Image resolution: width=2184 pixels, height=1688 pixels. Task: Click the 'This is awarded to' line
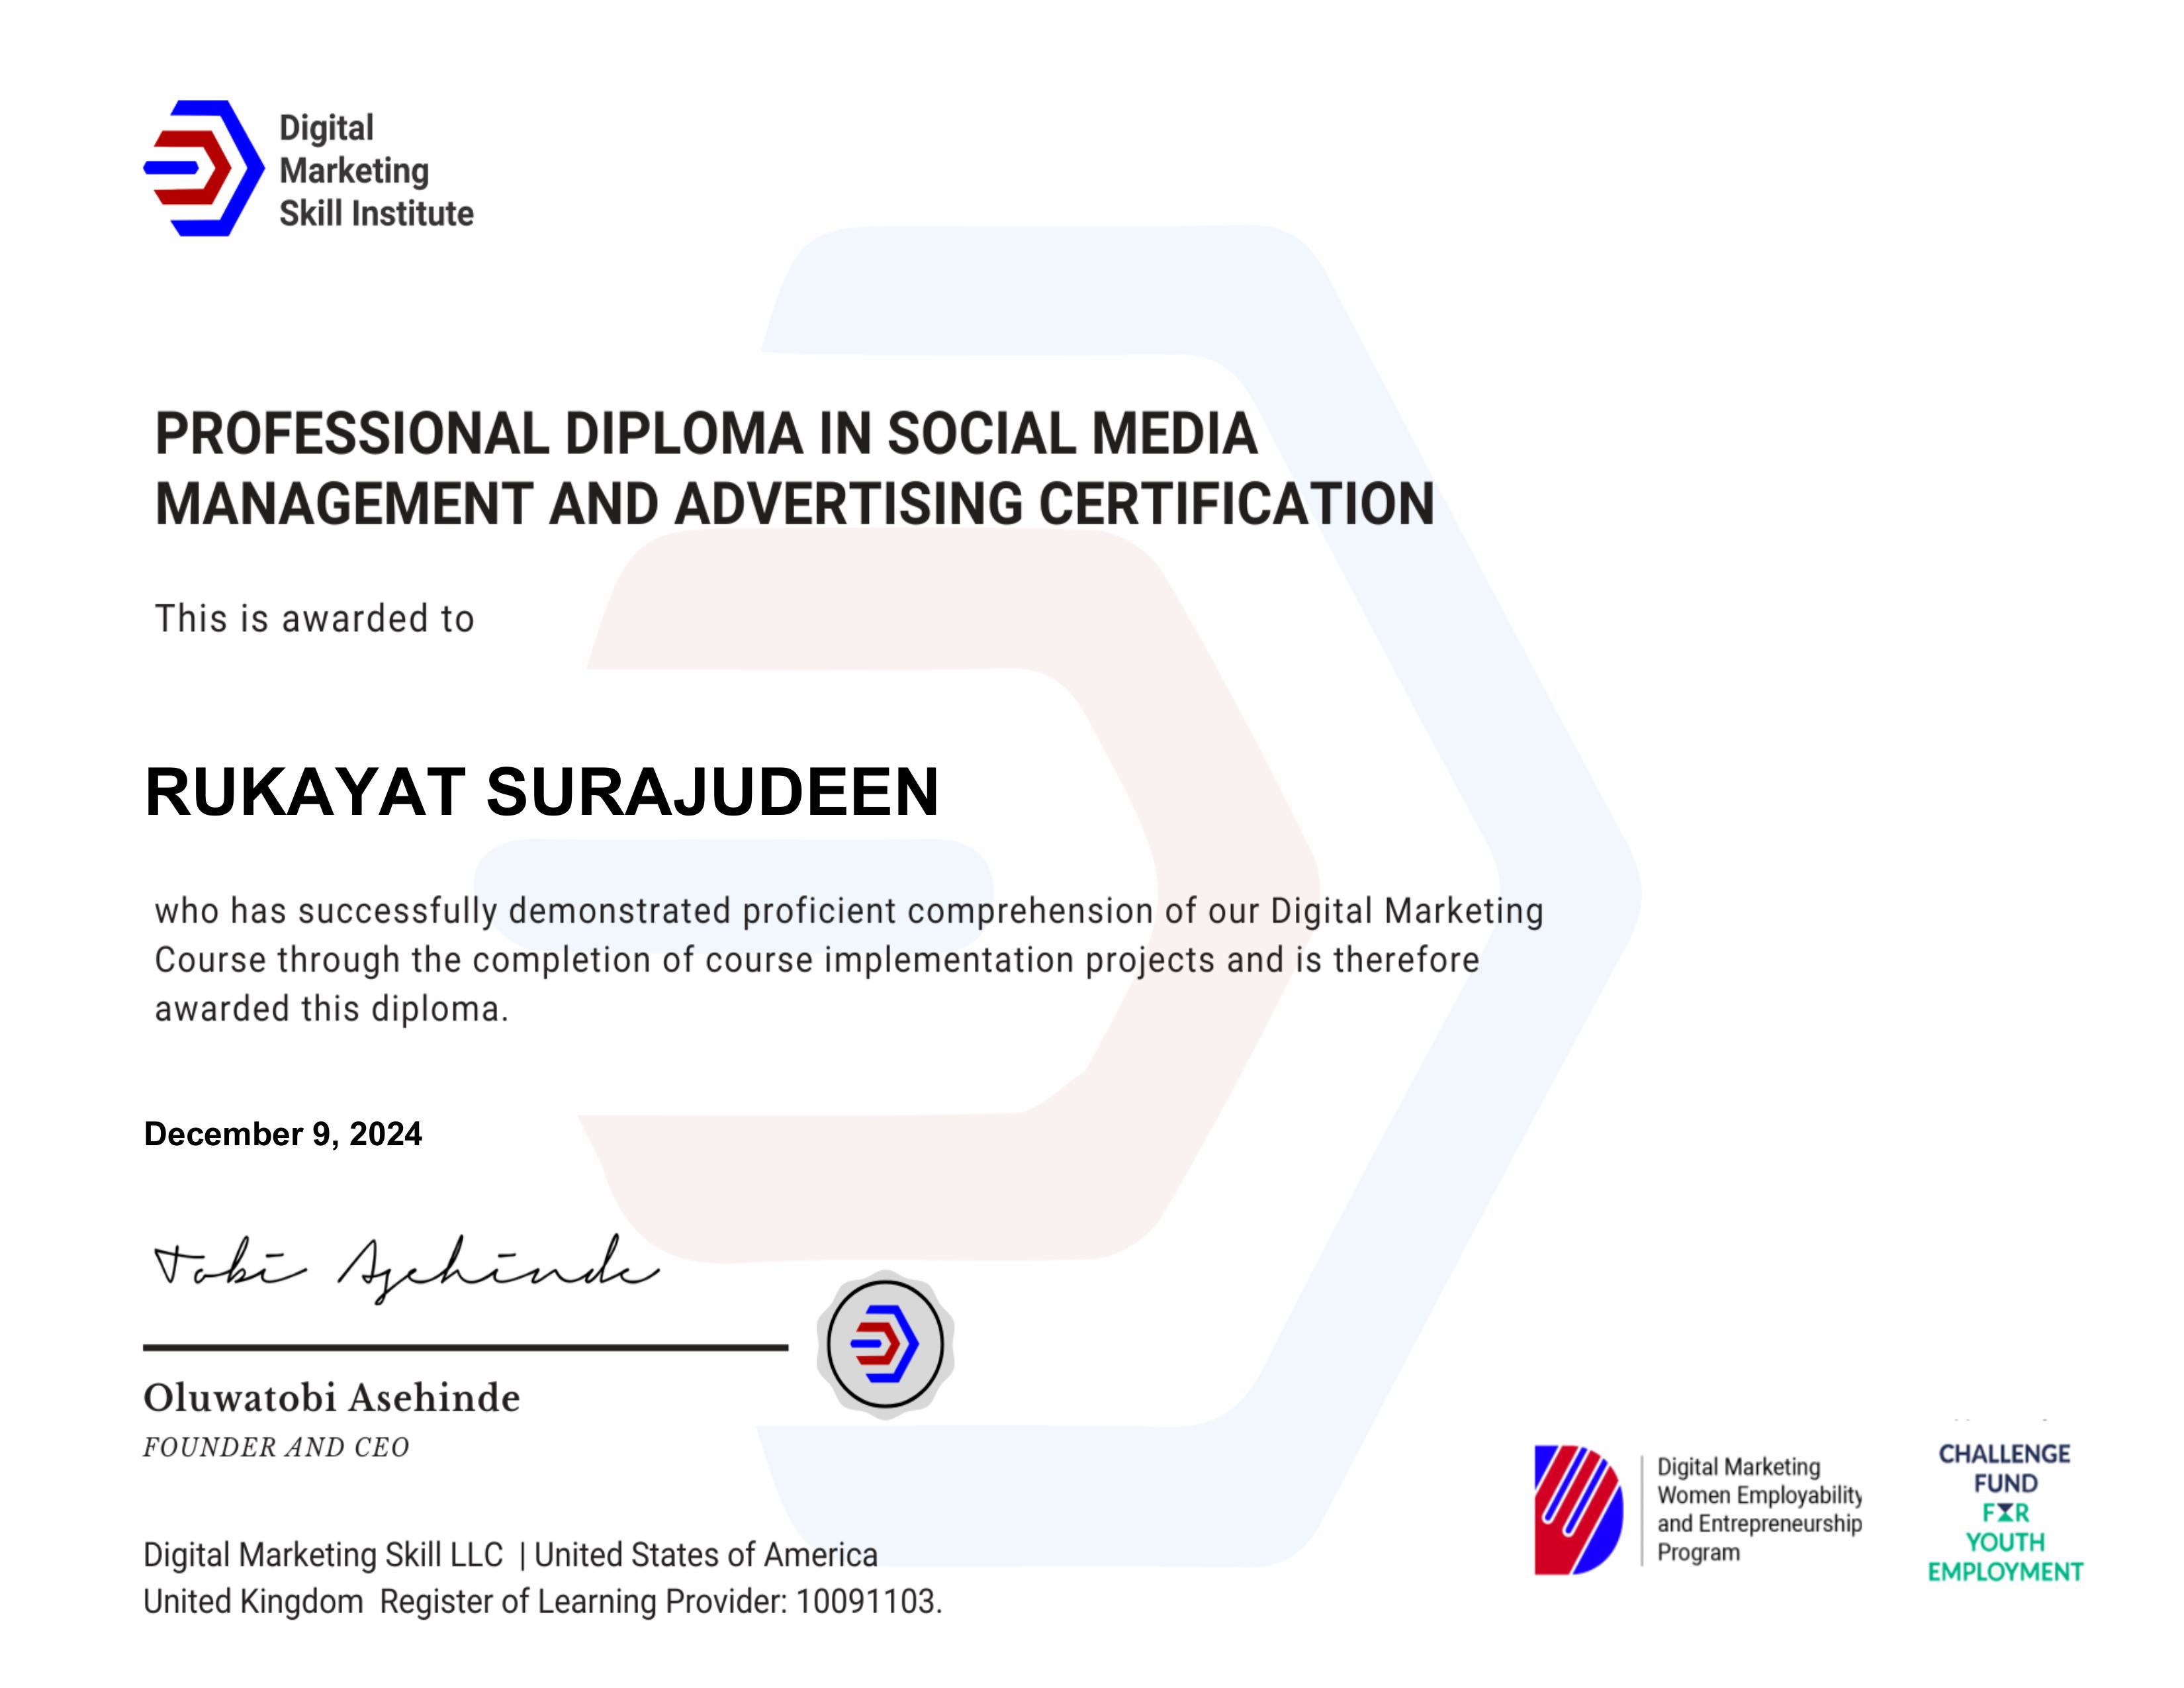tap(314, 619)
